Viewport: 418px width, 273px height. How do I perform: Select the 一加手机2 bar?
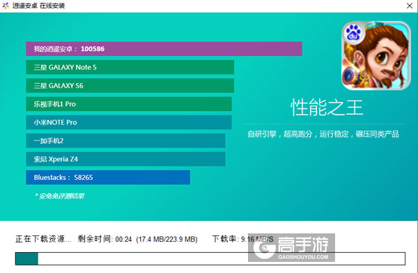(125, 140)
